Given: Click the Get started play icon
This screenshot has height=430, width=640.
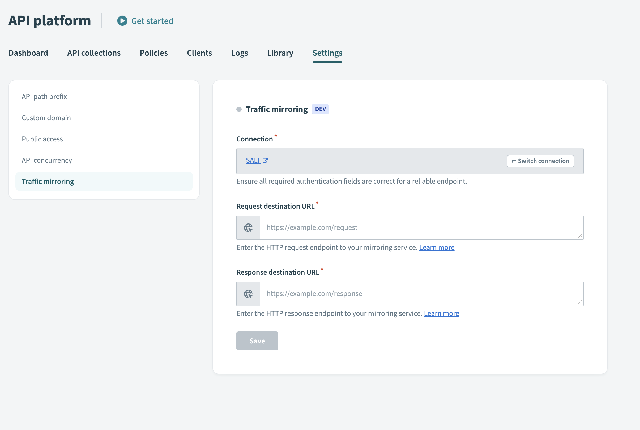Looking at the screenshot, I should pos(122,21).
